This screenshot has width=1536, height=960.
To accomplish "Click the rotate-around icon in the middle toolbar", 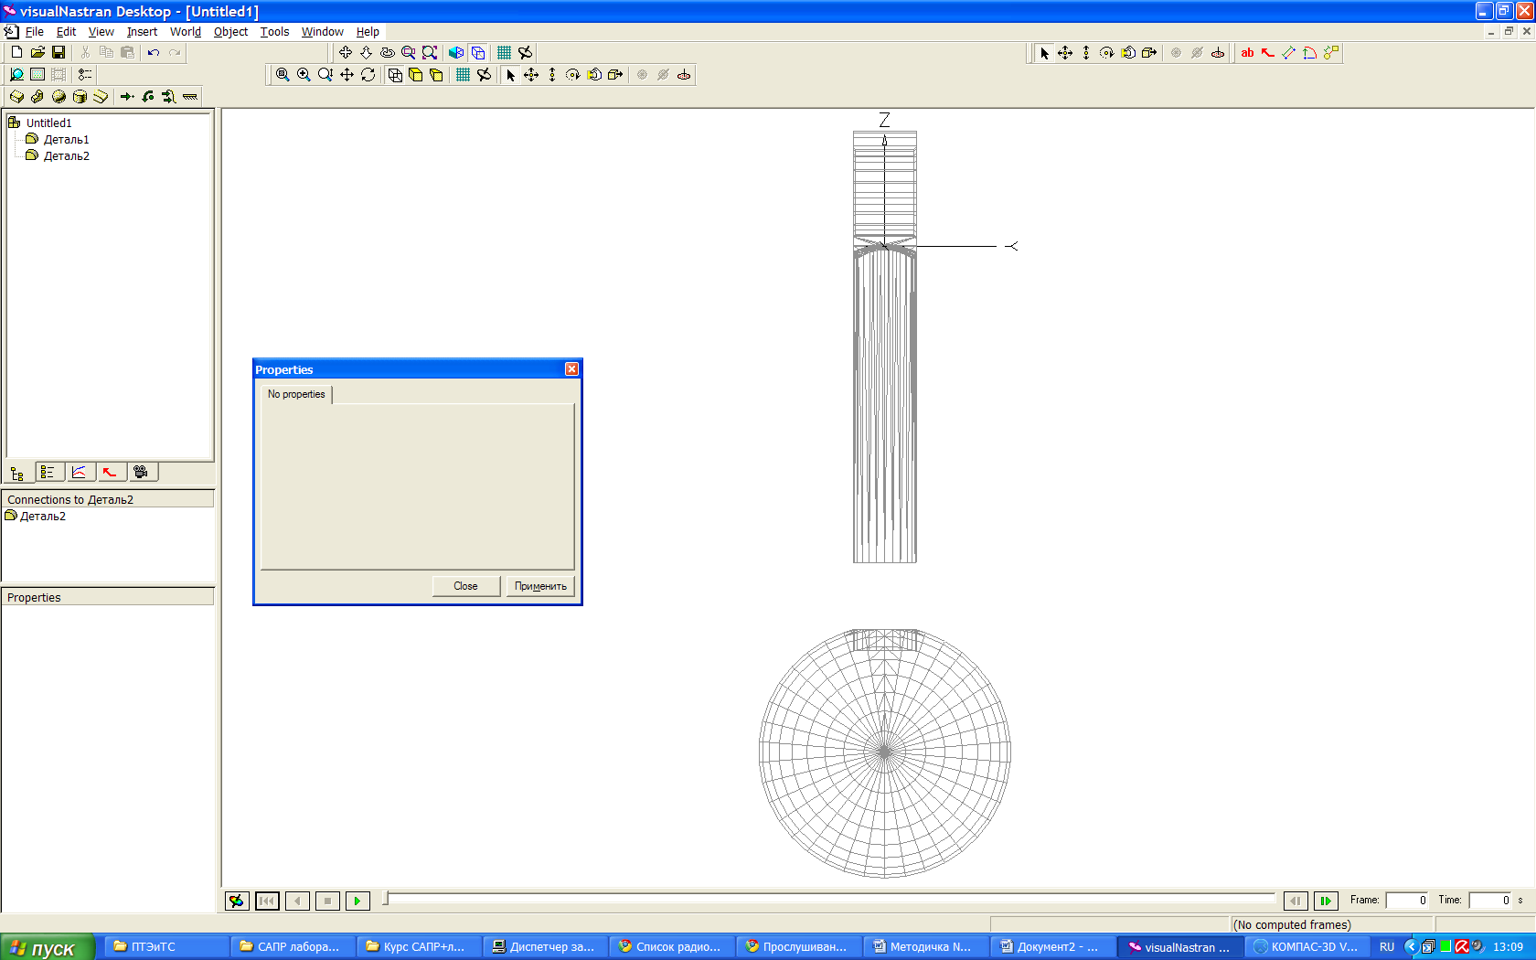I will pos(368,75).
